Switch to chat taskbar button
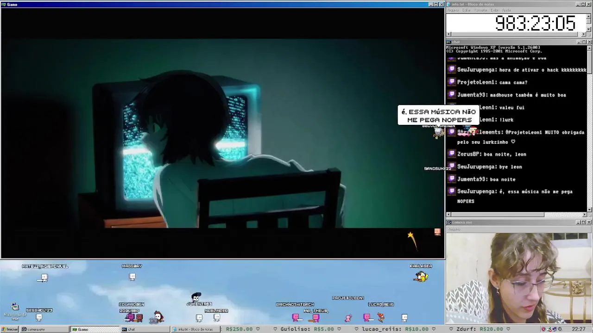The width and height of the screenshot is (593, 333). (x=145, y=329)
